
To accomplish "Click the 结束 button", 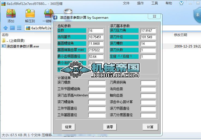I will click(x=68, y=127).
